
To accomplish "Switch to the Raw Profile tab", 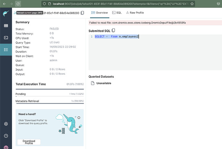I will (135, 13).
